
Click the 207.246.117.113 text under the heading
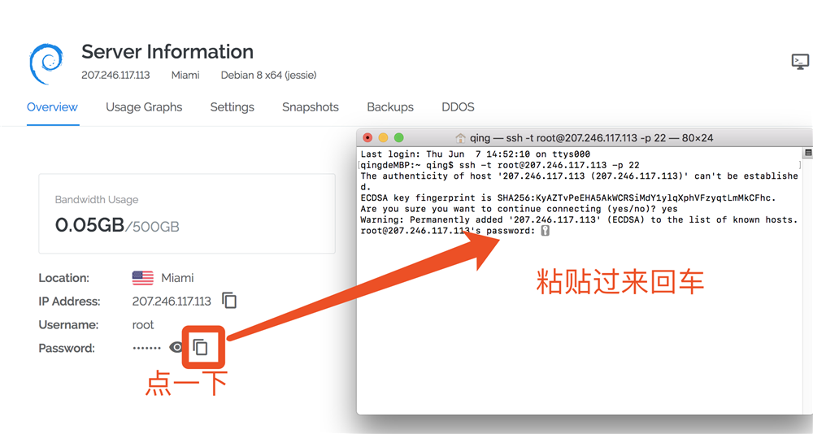pos(115,76)
